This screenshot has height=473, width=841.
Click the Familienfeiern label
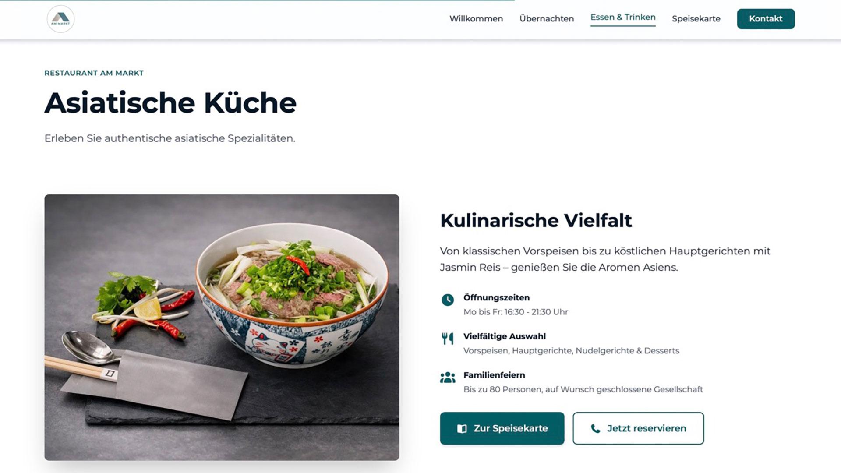(494, 375)
